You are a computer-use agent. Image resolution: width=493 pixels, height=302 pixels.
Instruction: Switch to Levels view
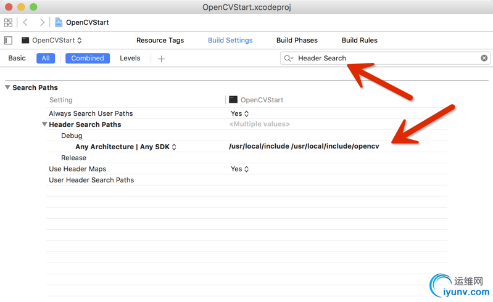click(x=130, y=58)
